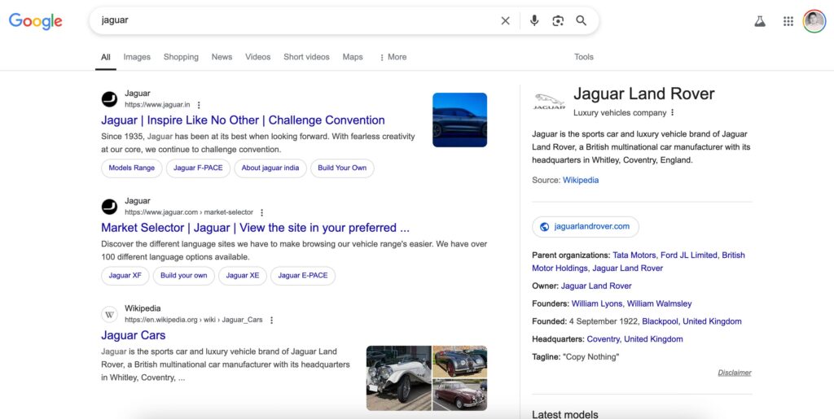Open Market Selector Jaguar result title
This screenshot has width=834, height=419.
click(x=255, y=228)
